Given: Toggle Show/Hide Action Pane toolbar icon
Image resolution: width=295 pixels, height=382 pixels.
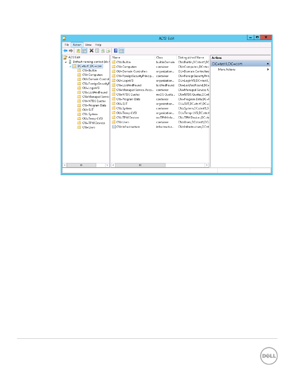Looking at the screenshot, I should (122, 51).
